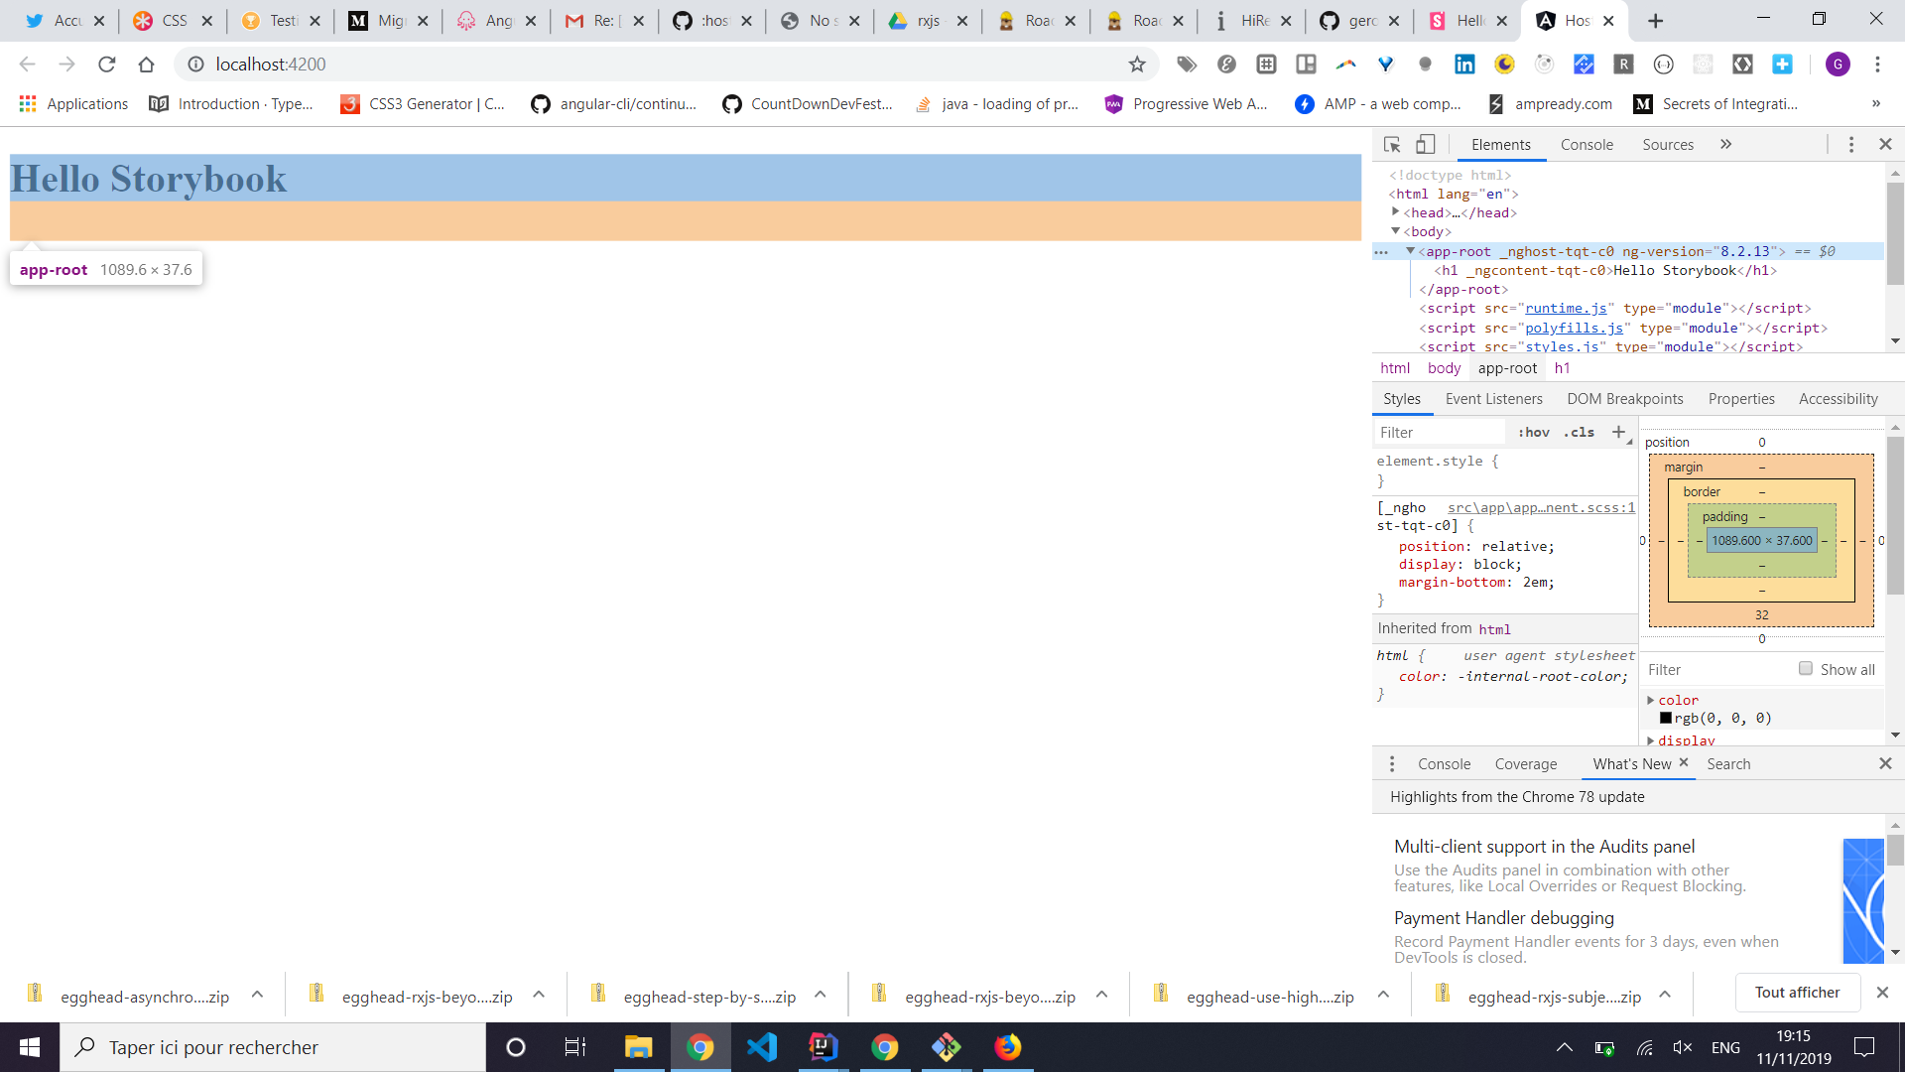Toggle the .cls class editor
1905x1072 pixels.
point(1579,432)
